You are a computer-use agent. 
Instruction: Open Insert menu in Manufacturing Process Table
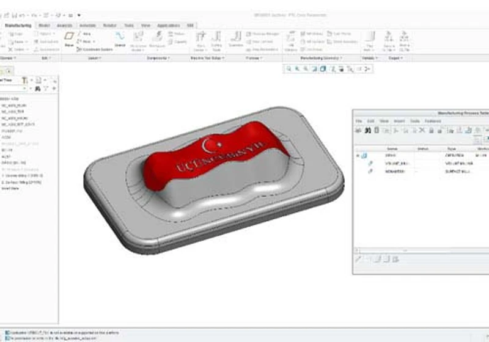399,121
